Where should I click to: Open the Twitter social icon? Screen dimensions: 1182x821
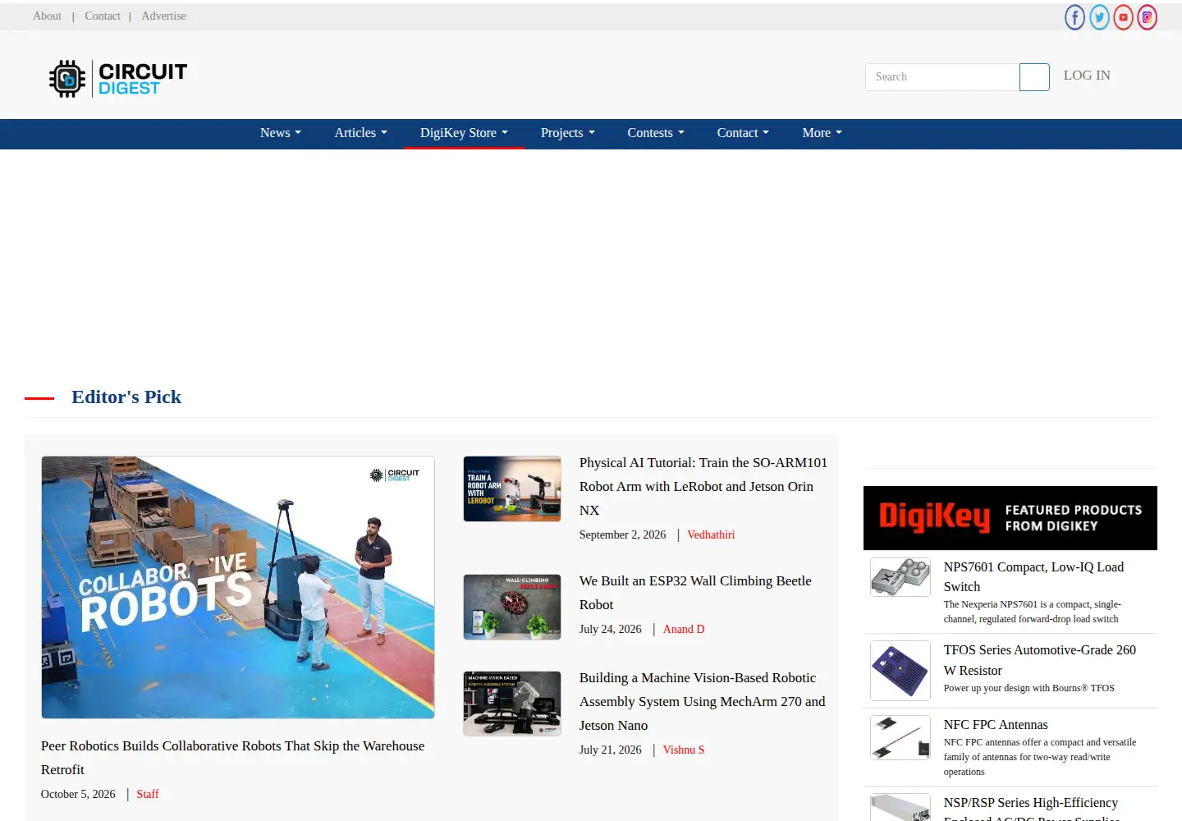(1099, 17)
